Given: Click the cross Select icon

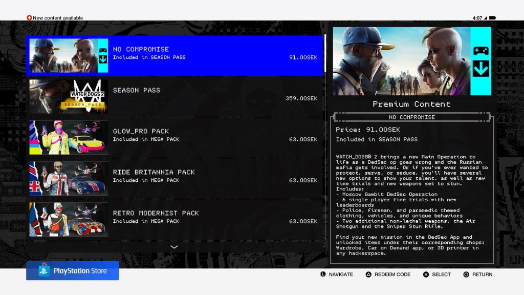Looking at the screenshot, I should pos(426,275).
